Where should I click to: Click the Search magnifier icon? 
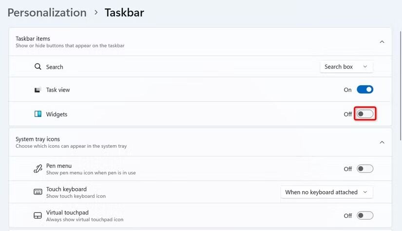coord(38,67)
